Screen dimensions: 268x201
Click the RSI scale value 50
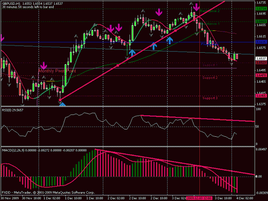257,126
